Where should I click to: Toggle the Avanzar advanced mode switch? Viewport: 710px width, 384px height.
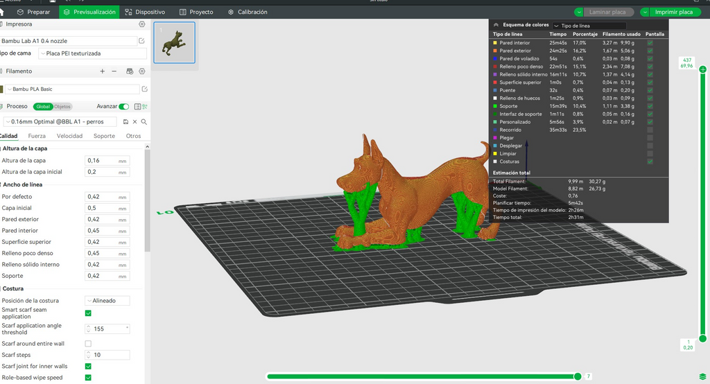tap(123, 107)
